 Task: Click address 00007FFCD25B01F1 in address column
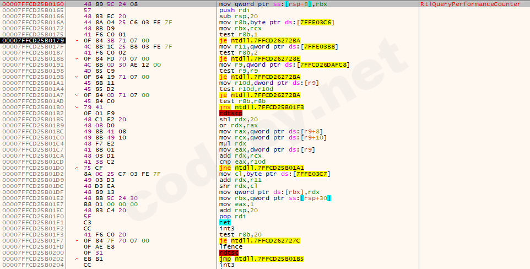click(x=33, y=223)
